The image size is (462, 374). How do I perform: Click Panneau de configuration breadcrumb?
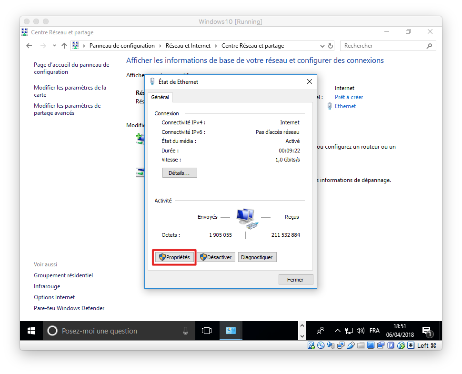click(x=122, y=46)
